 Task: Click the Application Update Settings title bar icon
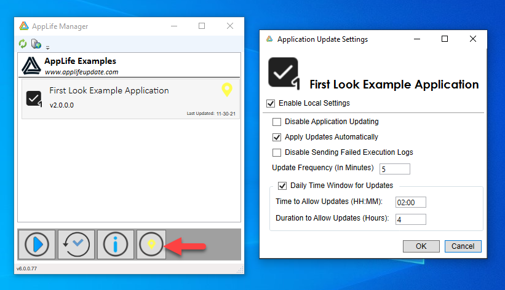pyautogui.click(x=269, y=39)
